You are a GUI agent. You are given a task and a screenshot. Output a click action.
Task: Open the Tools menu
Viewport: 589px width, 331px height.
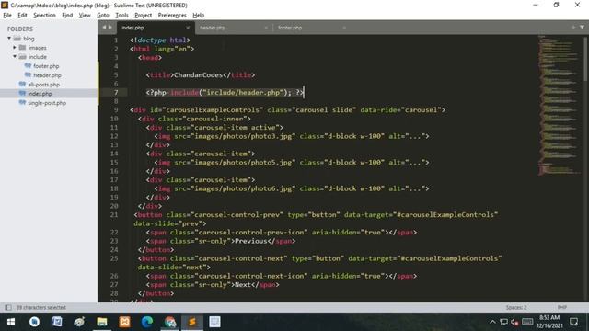tap(121, 15)
